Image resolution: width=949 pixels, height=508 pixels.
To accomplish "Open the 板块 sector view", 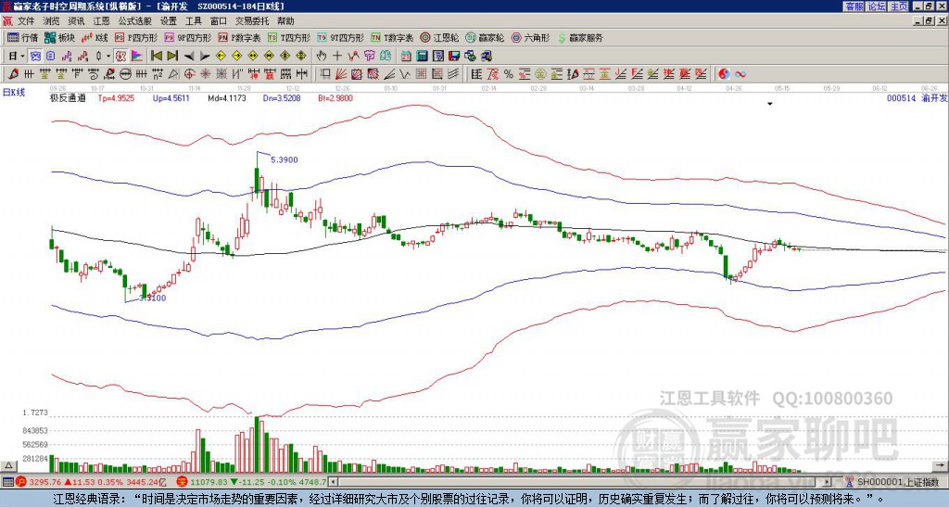I will [x=59, y=38].
